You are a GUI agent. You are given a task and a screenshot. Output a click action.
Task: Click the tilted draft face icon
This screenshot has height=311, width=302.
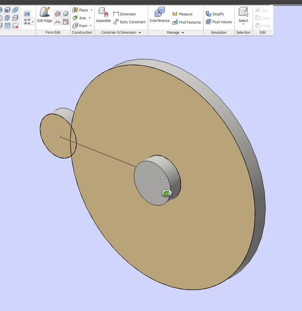(7, 18)
